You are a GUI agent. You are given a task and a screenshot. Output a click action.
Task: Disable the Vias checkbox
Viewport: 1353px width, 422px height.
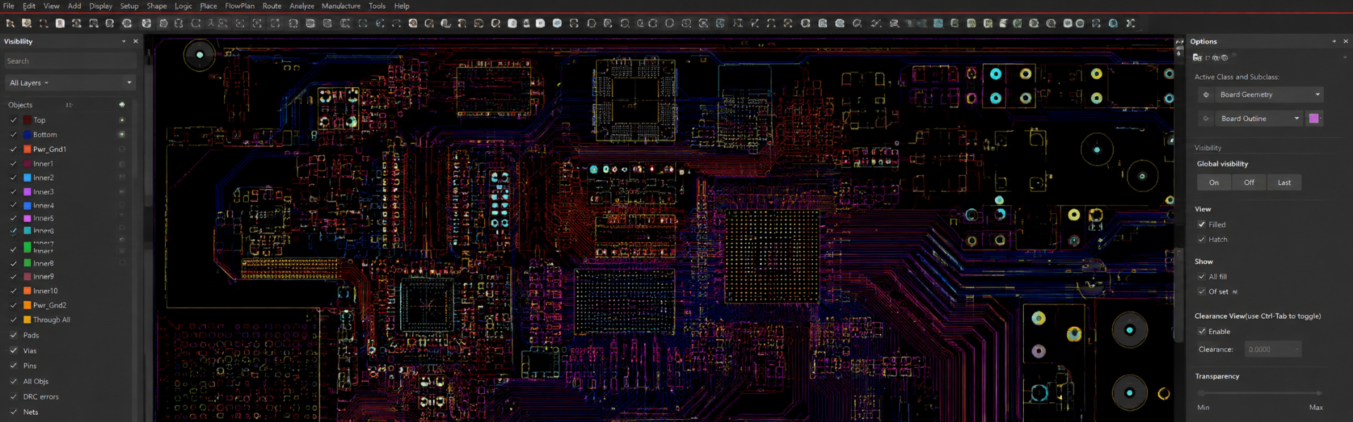coord(13,350)
